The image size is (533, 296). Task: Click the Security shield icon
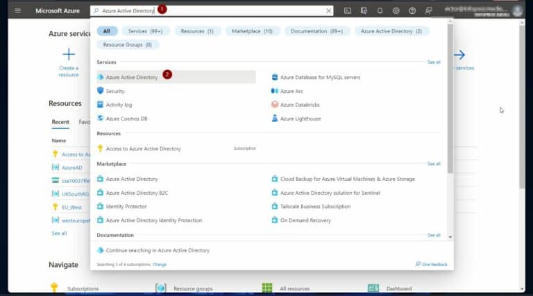click(100, 91)
